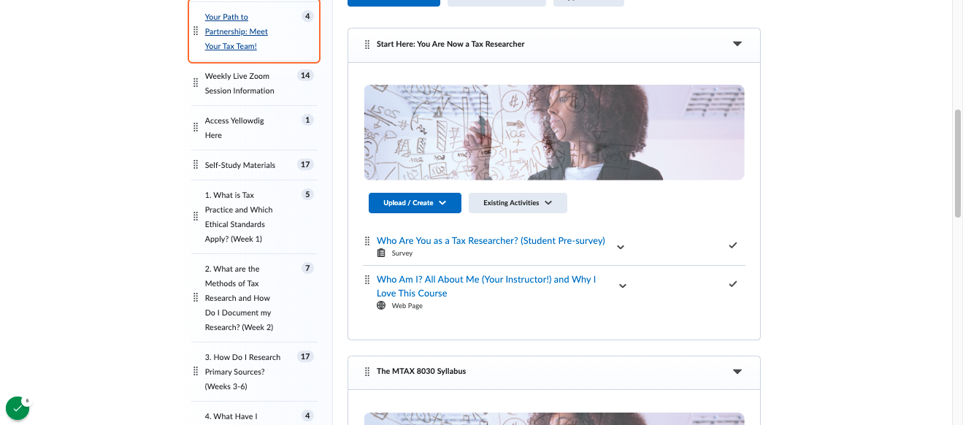Viewport: 963px width, 425px height.
Task: Click drag handle beside Self-Study Materials
Action: tap(195, 164)
